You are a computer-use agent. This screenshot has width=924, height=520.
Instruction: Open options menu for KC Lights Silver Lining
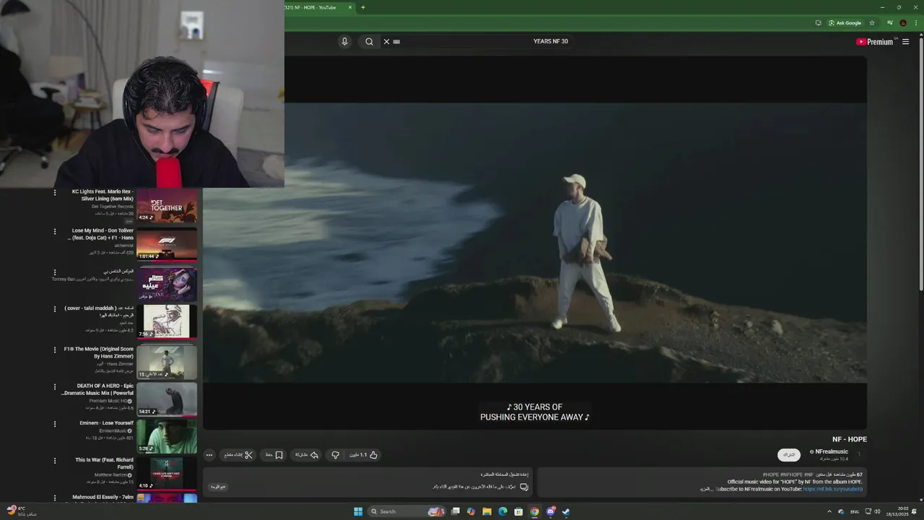54,193
